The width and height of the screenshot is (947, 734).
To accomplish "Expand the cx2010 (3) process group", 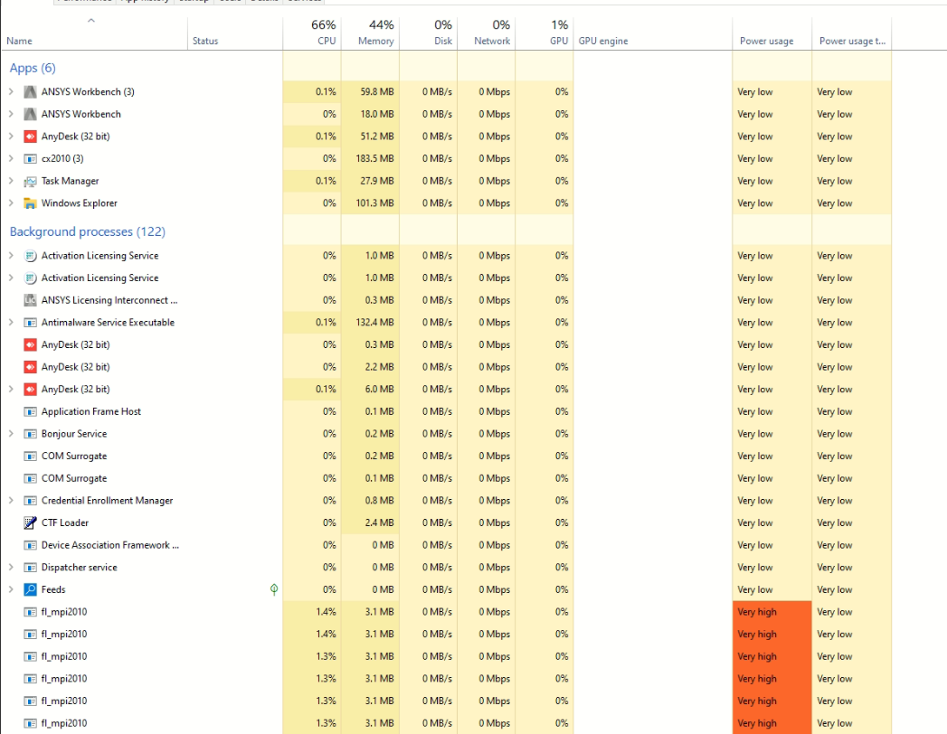I will coord(11,159).
